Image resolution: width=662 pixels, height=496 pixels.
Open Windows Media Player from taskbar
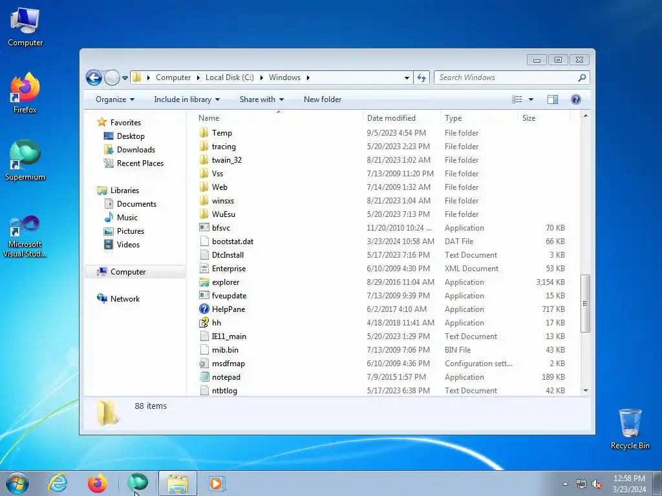[x=217, y=483]
